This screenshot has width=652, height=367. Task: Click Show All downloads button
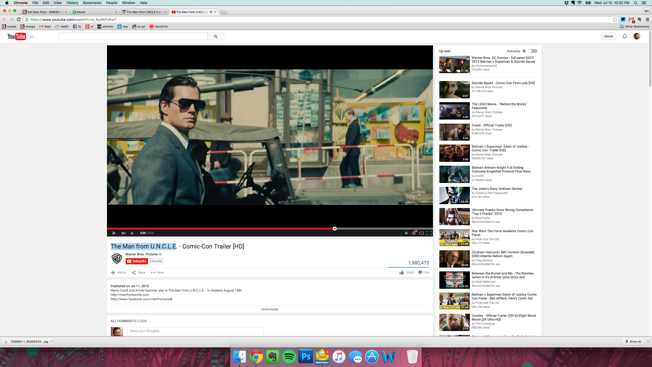coord(633,342)
